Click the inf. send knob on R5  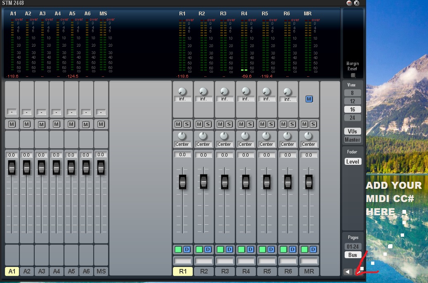pos(266,91)
